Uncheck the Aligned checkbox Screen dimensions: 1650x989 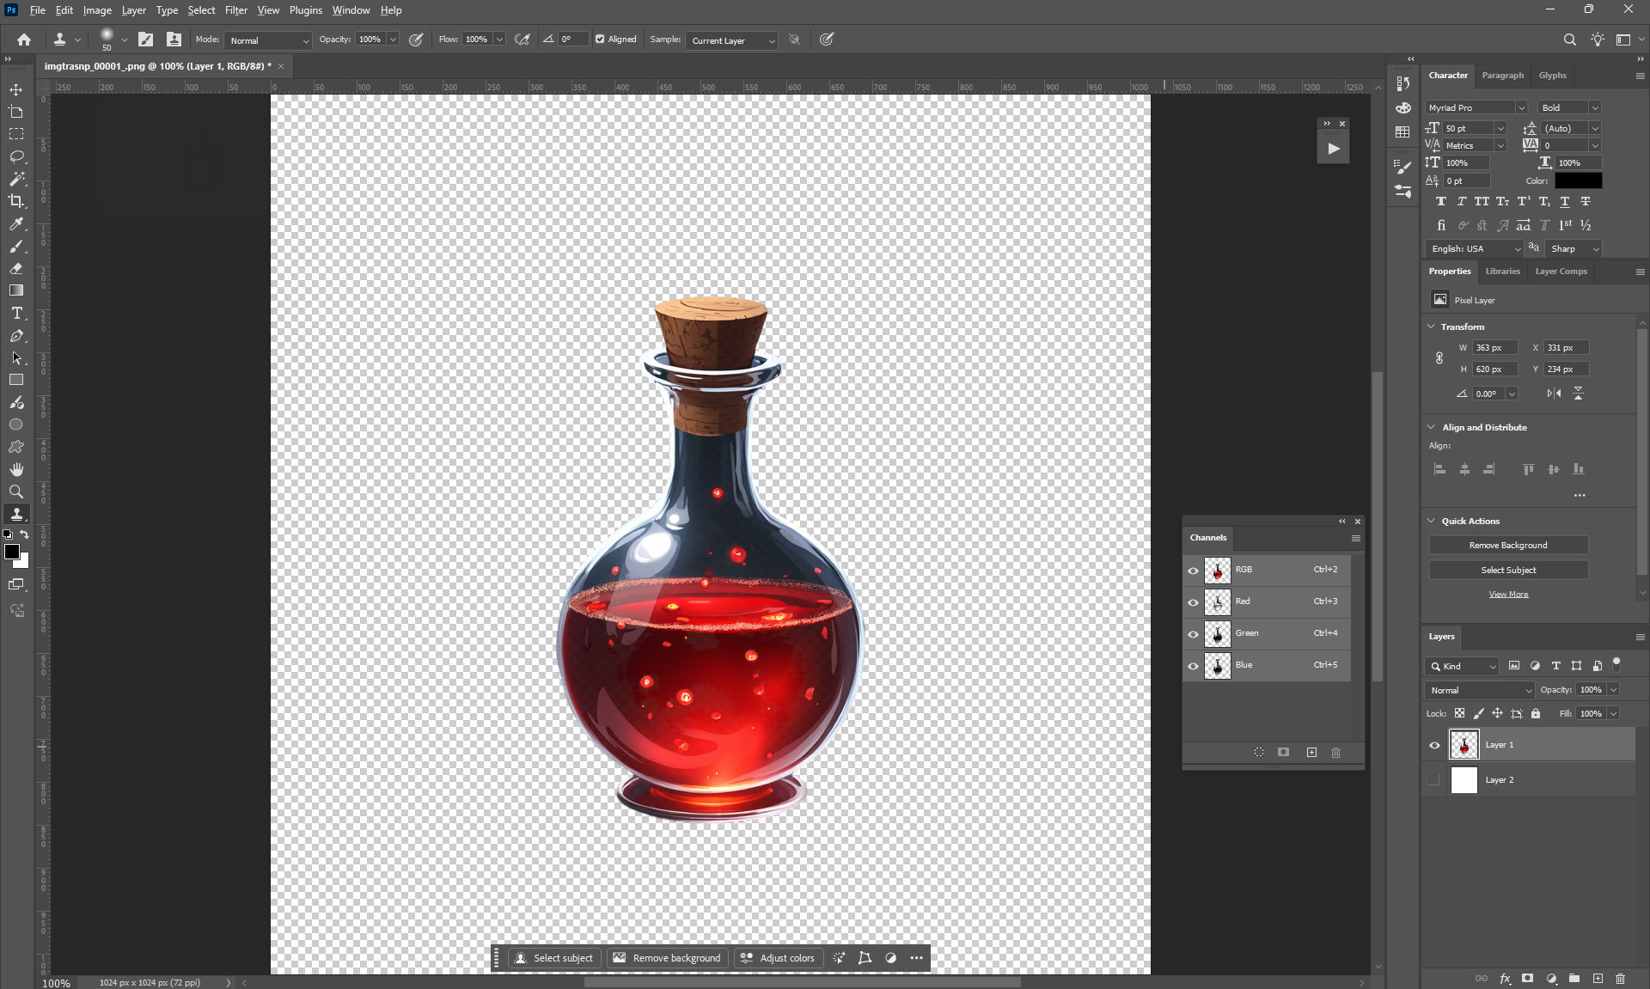coord(600,40)
